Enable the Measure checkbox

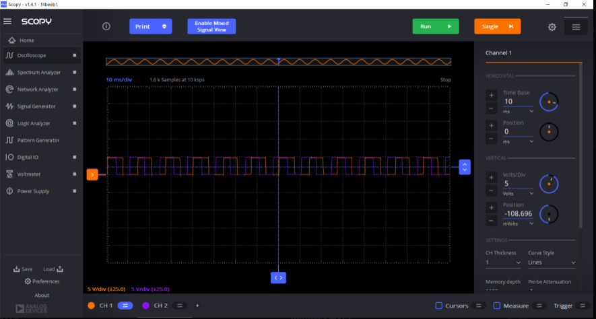[x=497, y=306]
